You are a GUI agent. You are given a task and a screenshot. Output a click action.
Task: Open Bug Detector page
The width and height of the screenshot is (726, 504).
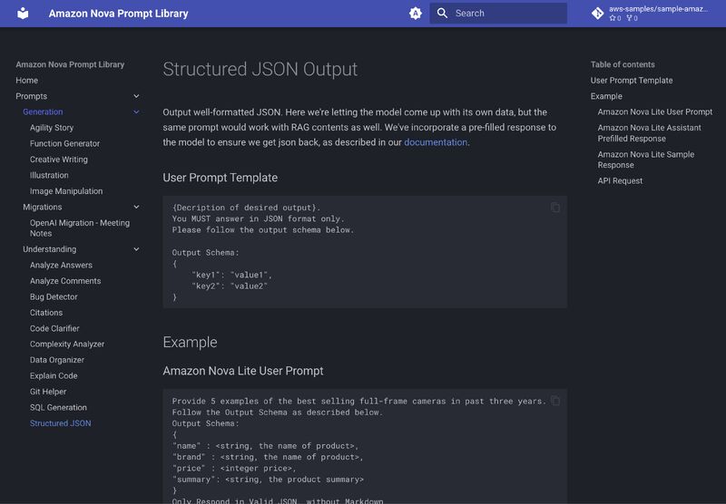coord(54,296)
